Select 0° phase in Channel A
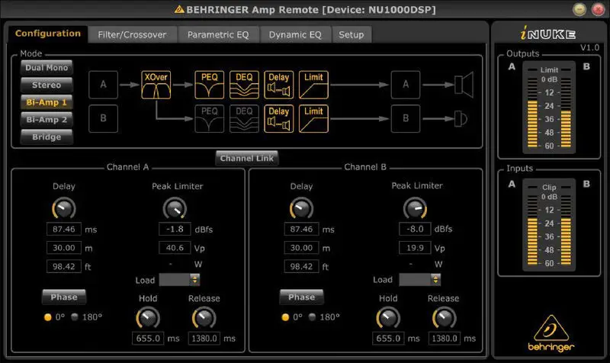This screenshot has width=610, height=363. click(48, 316)
